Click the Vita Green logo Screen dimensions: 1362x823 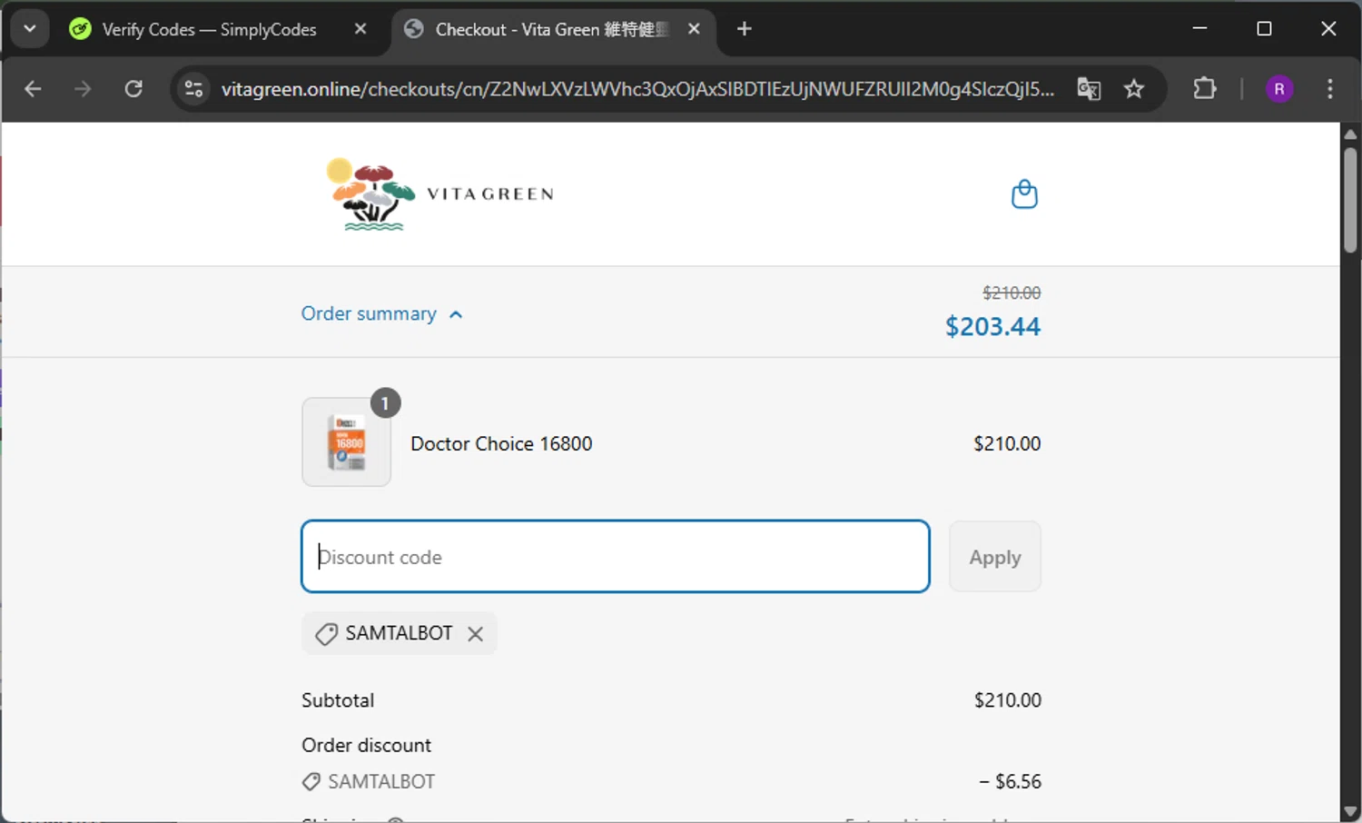[x=440, y=194]
